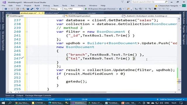Collapse the if block at line 251
Viewport: 187px width, 105px height.
pyautogui.click(x=27, y=74)
